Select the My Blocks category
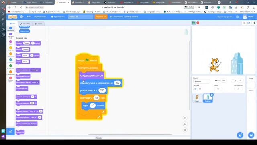 10,79
